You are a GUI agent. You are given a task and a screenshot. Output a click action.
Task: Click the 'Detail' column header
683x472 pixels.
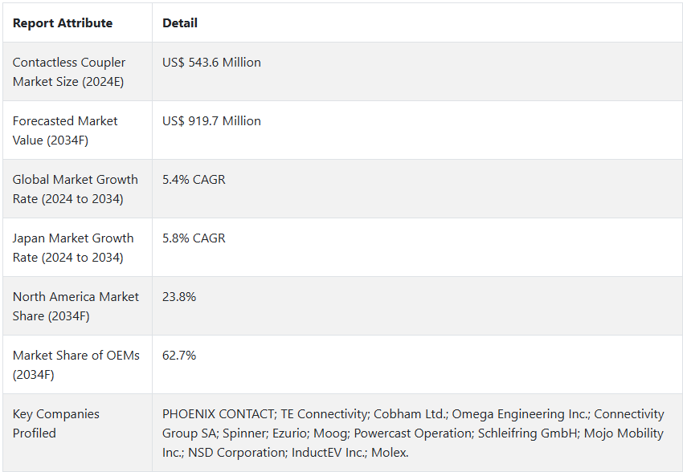pyautogui.click(x=180, y=23)
